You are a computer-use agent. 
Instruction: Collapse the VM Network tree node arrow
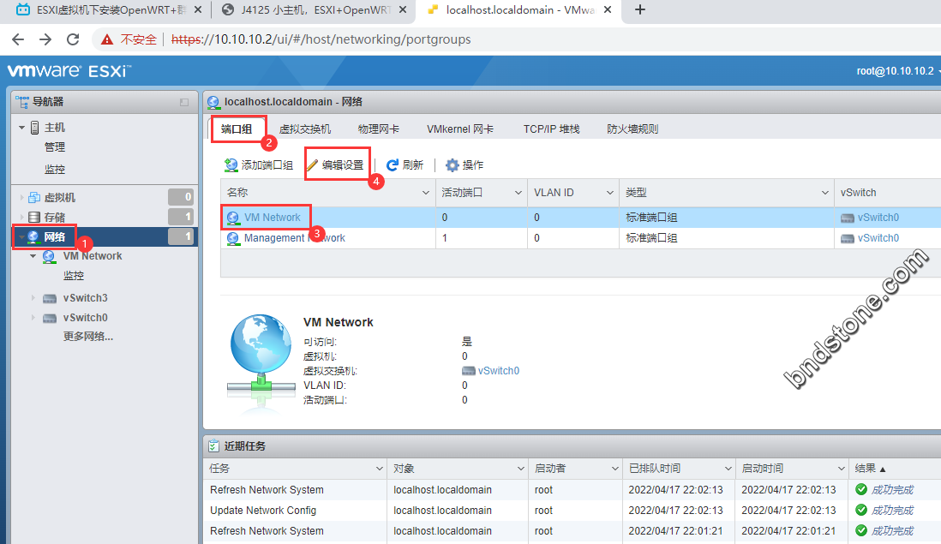point(33,256)
